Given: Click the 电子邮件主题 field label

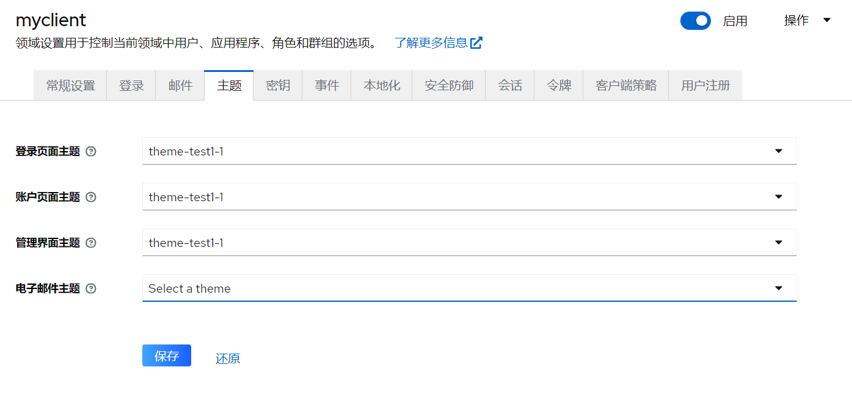Looking at the screenshot, I should (48, 289).
